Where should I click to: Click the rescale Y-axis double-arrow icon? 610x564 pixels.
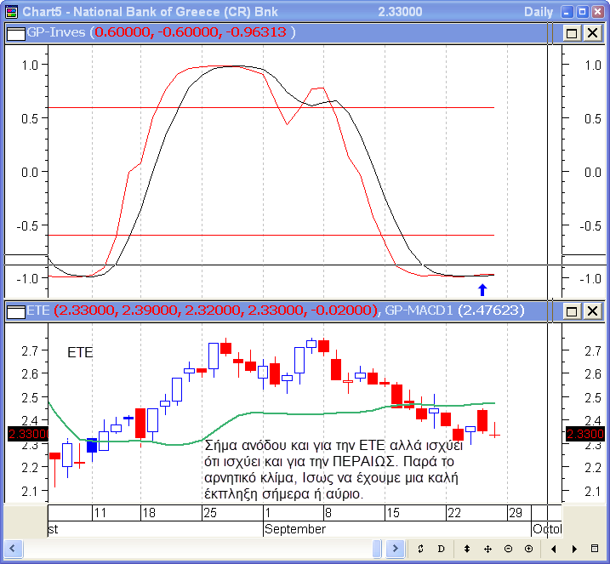(420, 550)
